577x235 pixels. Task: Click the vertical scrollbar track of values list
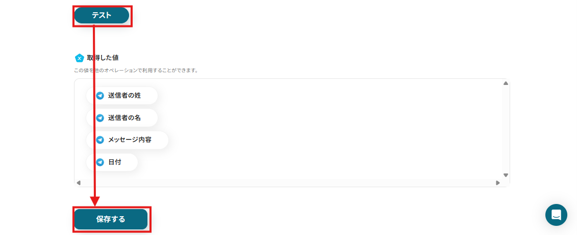(x=506, y=129)
